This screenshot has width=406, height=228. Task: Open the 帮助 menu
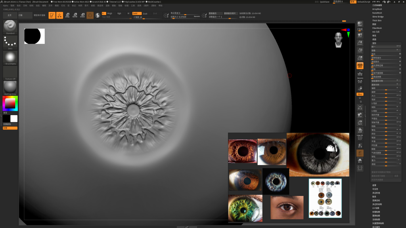click(x=160, y=6)
